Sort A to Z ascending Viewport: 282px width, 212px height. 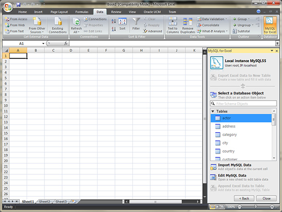coord(114,21)
